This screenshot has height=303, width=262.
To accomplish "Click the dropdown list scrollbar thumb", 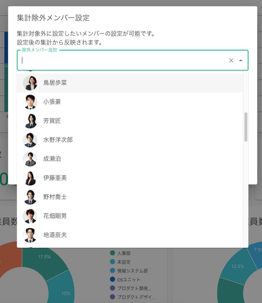I will [246, 127].
